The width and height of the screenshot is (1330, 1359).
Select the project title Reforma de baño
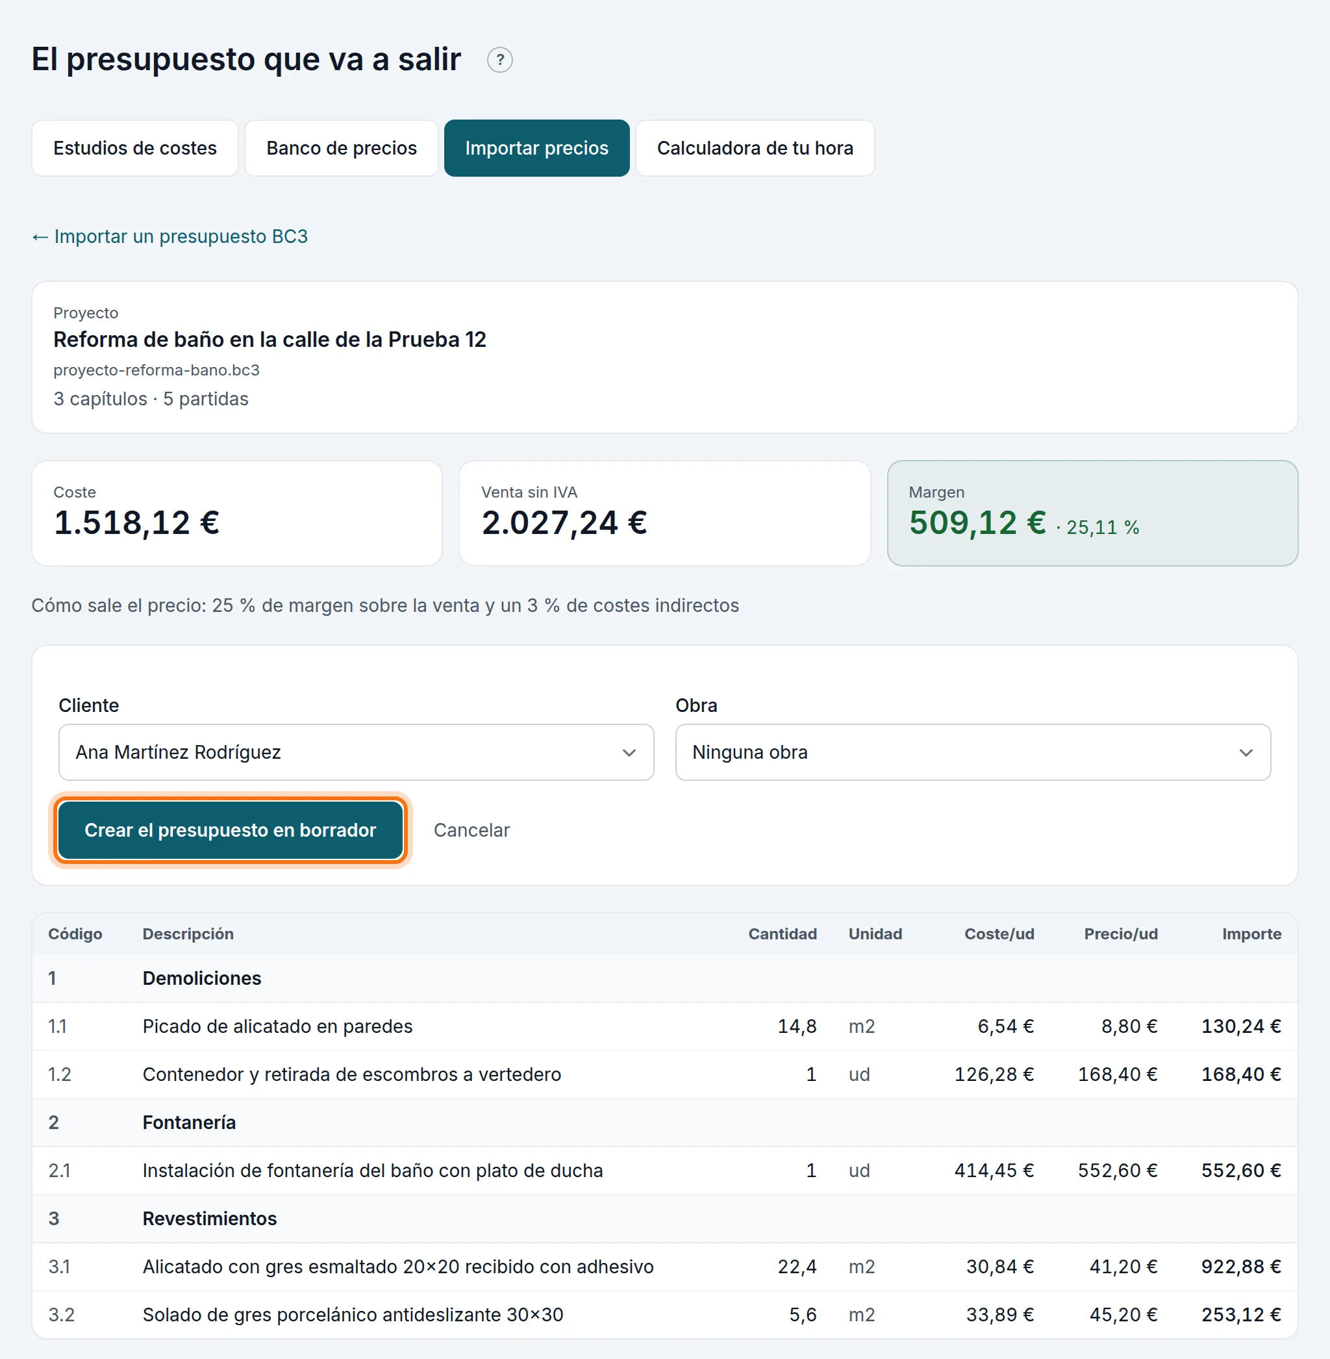[x=270, y=340]
